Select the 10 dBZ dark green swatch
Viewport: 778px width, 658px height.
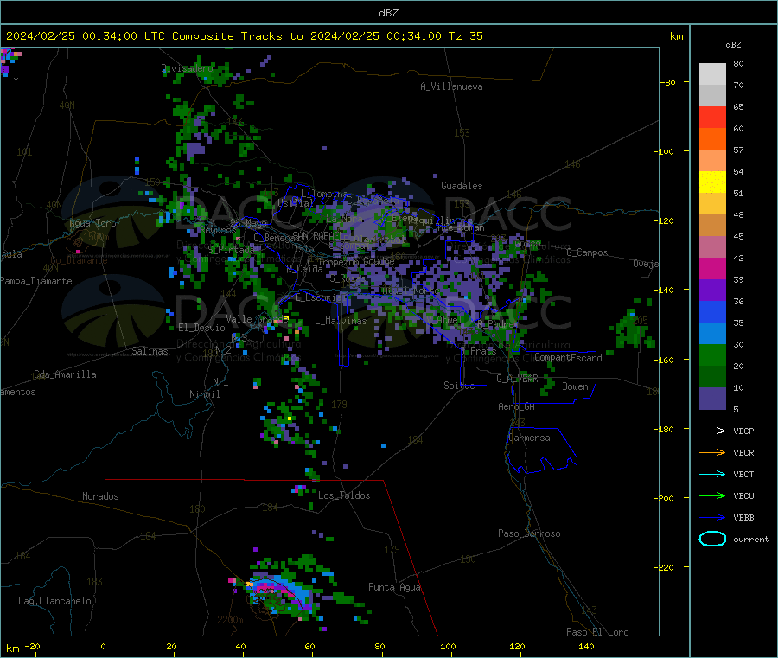[x=712, y=377]
